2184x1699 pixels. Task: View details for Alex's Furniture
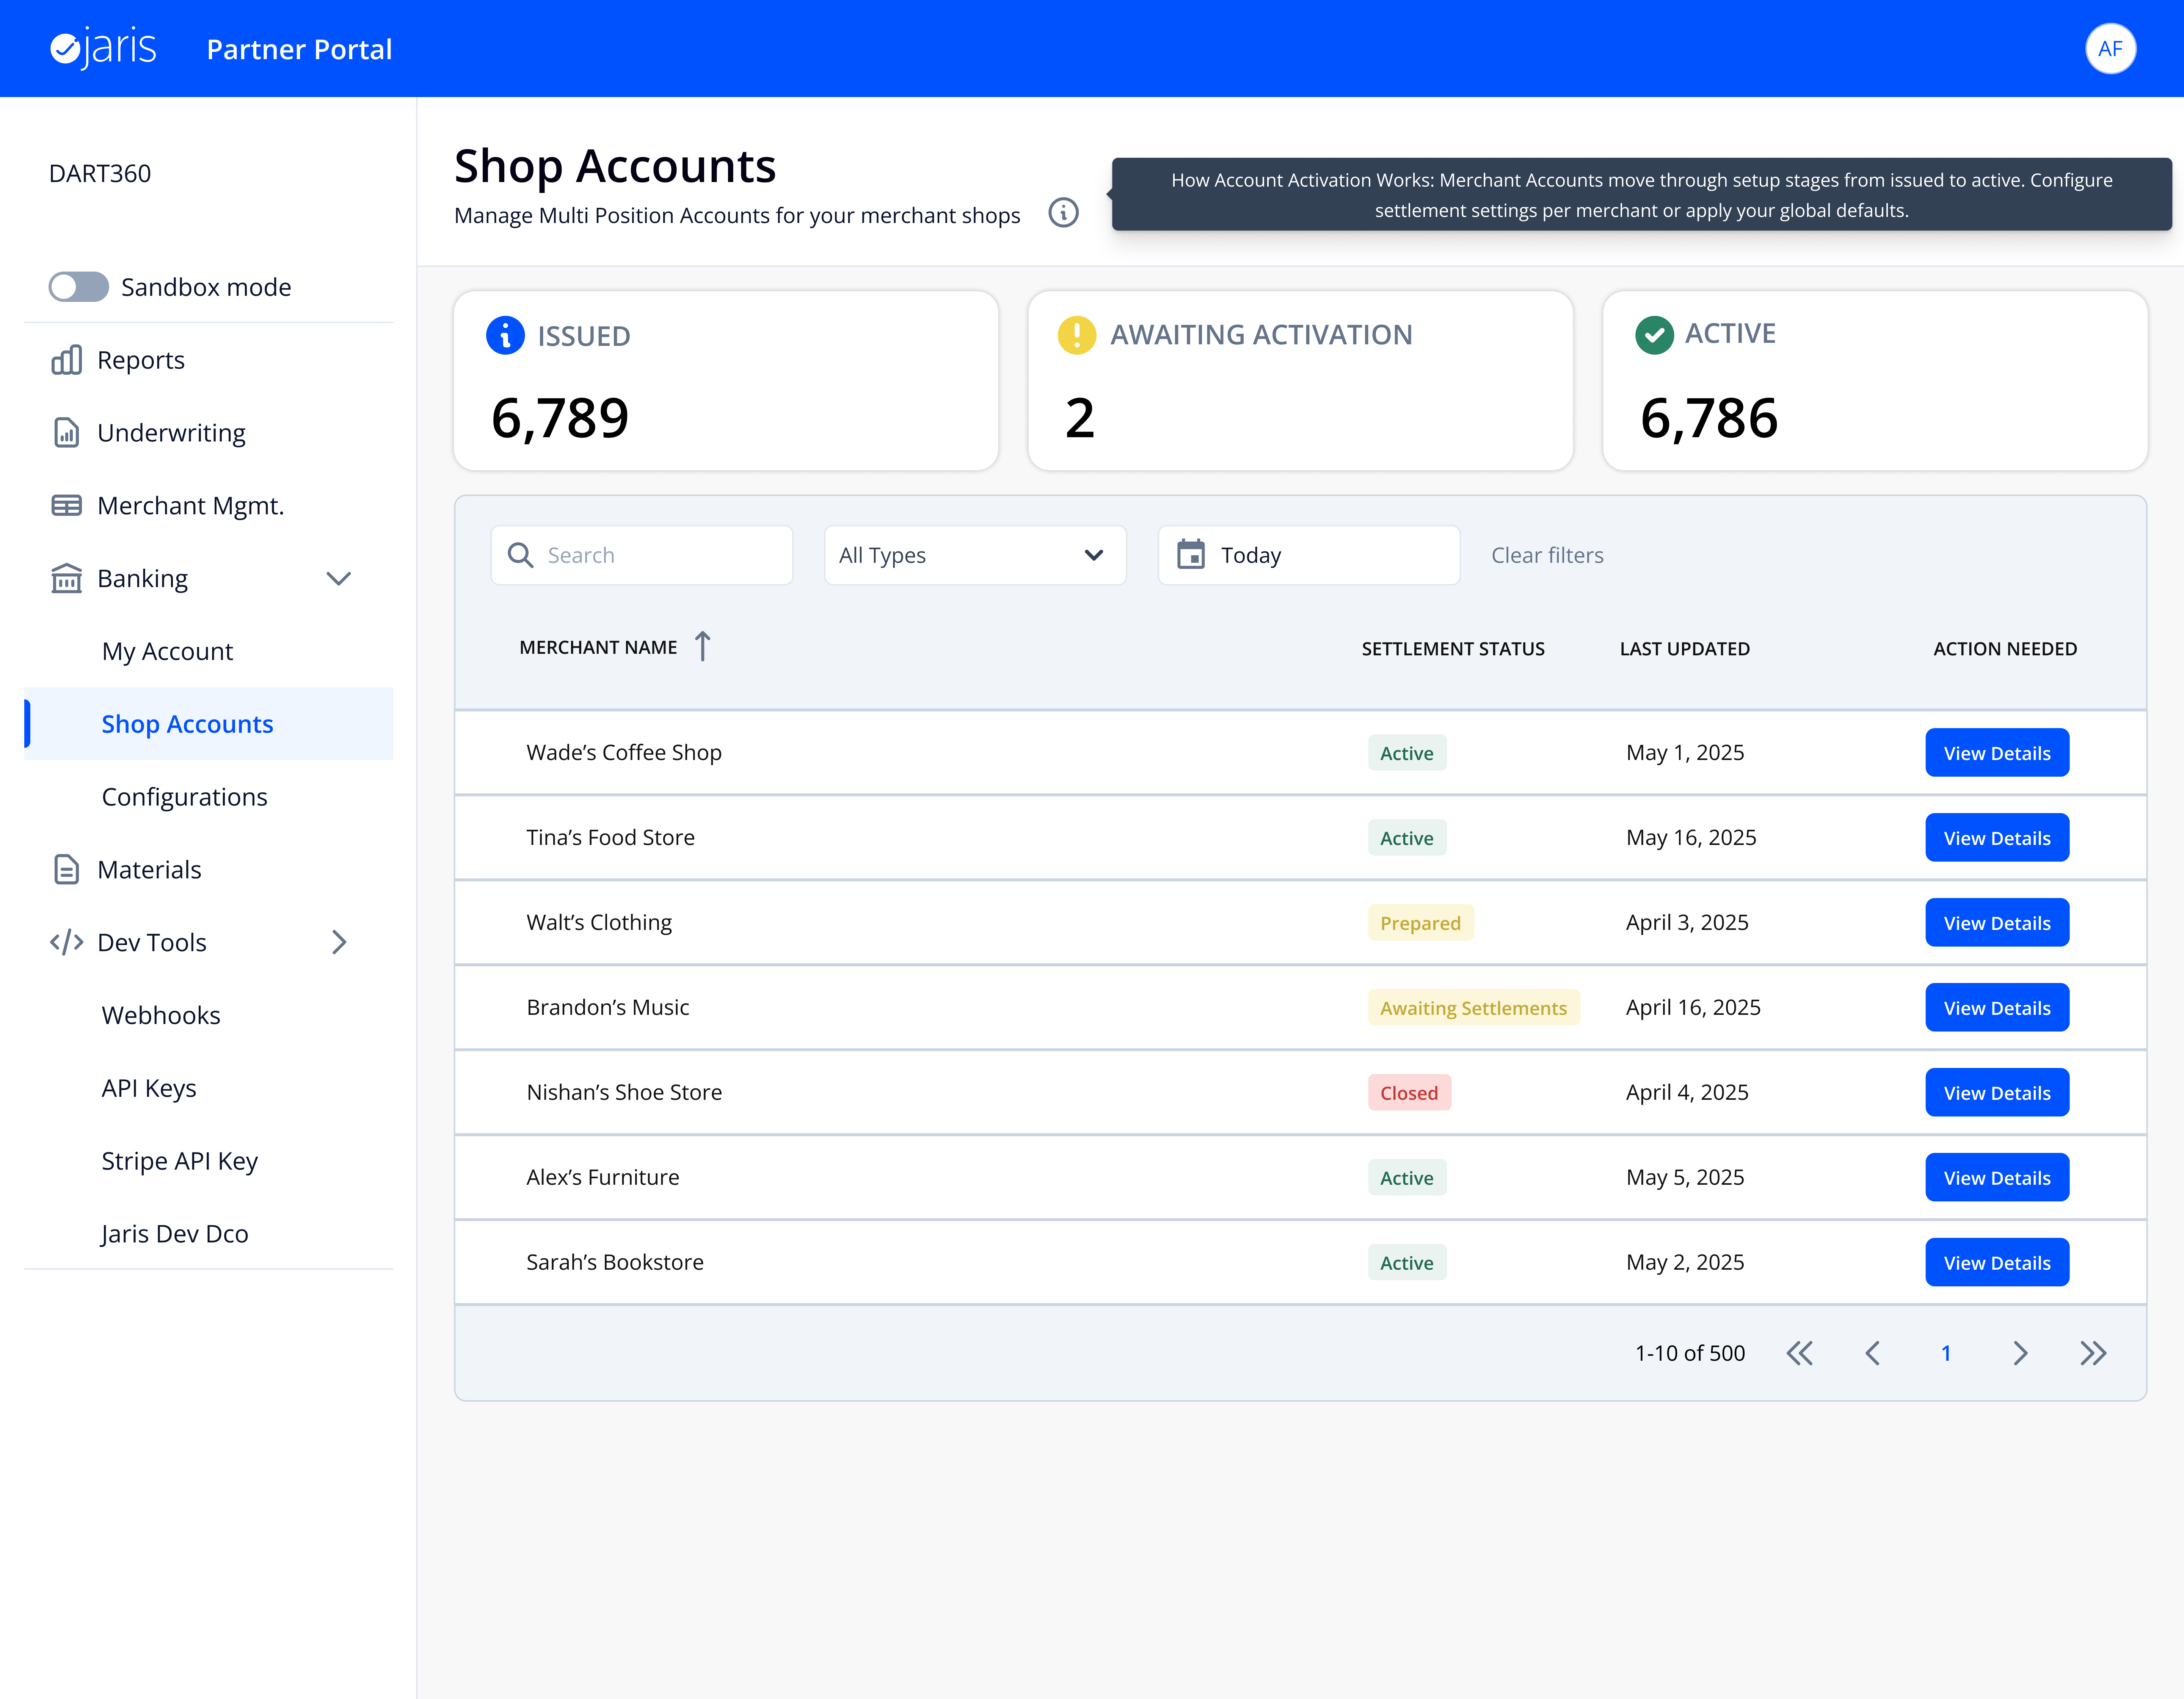pyautogui.click(x=1997, y=1178)
